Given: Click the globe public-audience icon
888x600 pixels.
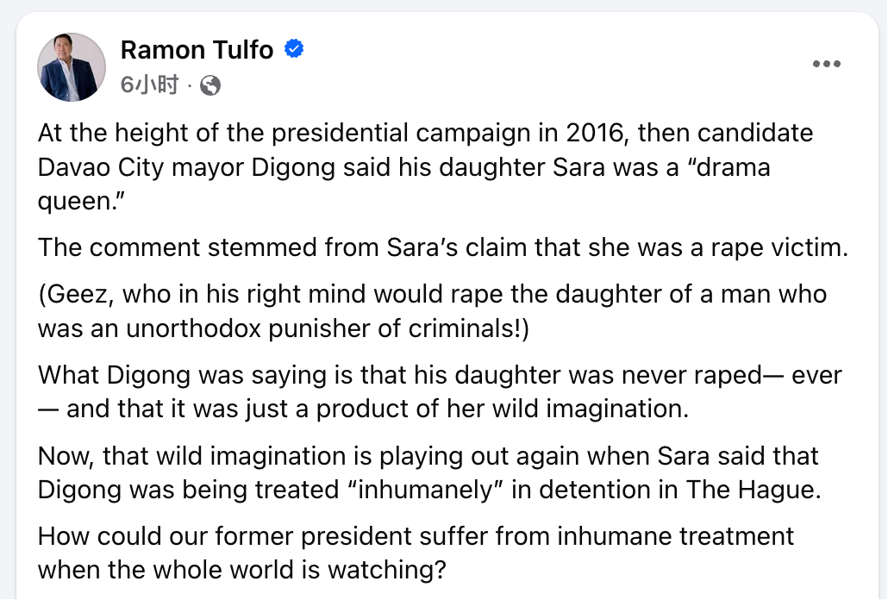Looking at the screenshot, I should (x=210, y=84).
